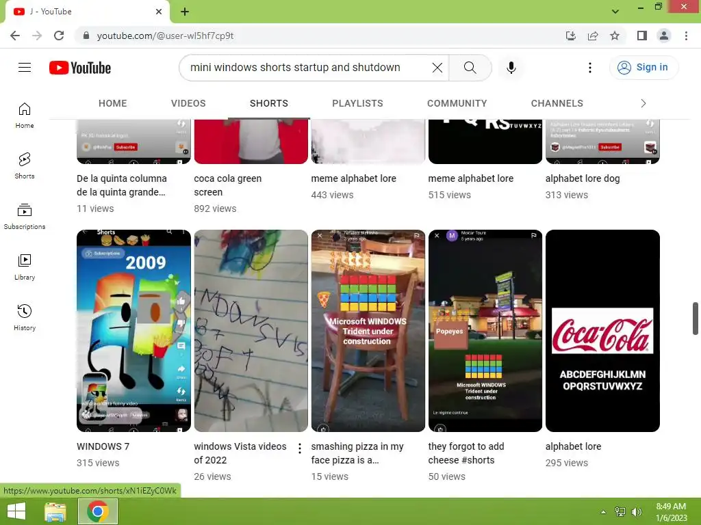Open the network icon in system tray
The image size is (701, 525).
coord(620,511)
